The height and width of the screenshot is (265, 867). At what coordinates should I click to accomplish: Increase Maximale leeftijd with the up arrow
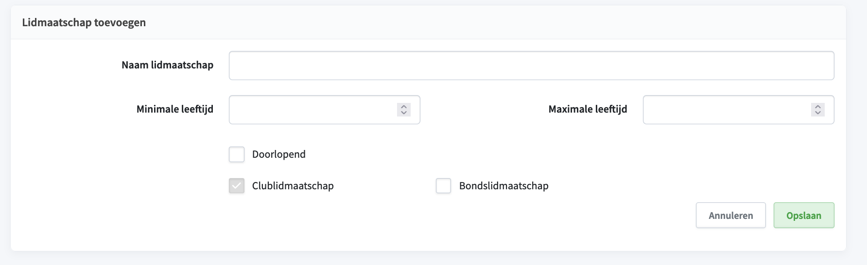point(818,106)
